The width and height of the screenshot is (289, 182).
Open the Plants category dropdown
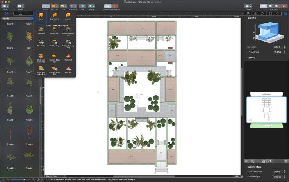(17, 19)
